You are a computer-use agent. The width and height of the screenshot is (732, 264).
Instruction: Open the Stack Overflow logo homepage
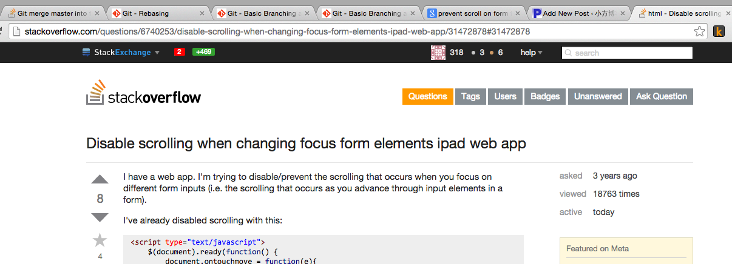point(144,94)
